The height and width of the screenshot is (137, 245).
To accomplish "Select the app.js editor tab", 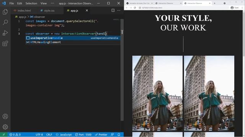I will [74, 11].
